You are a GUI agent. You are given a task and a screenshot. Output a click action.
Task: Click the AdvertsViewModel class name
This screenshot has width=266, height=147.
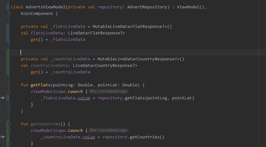click(46, 7)
